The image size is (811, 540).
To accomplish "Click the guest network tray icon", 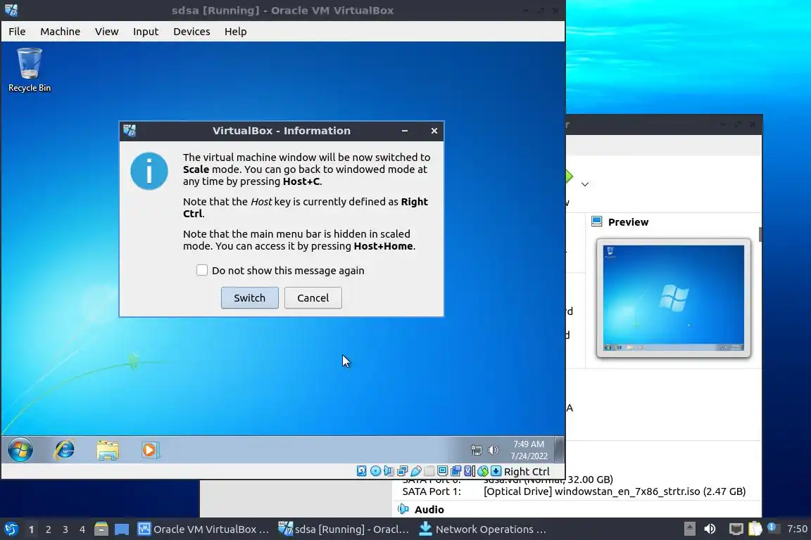I will tap(477, 450).
